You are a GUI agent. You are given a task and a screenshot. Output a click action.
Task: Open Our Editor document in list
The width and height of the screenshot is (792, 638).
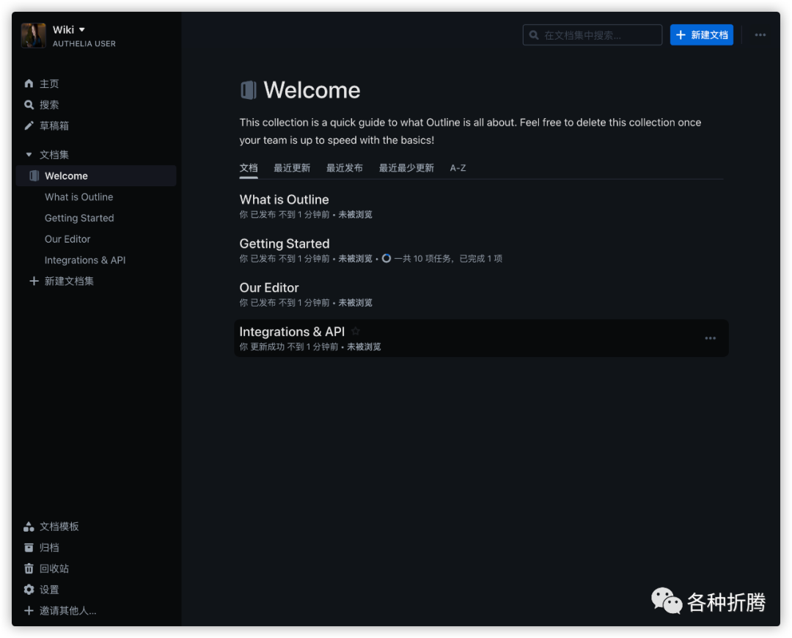[268, 287]
